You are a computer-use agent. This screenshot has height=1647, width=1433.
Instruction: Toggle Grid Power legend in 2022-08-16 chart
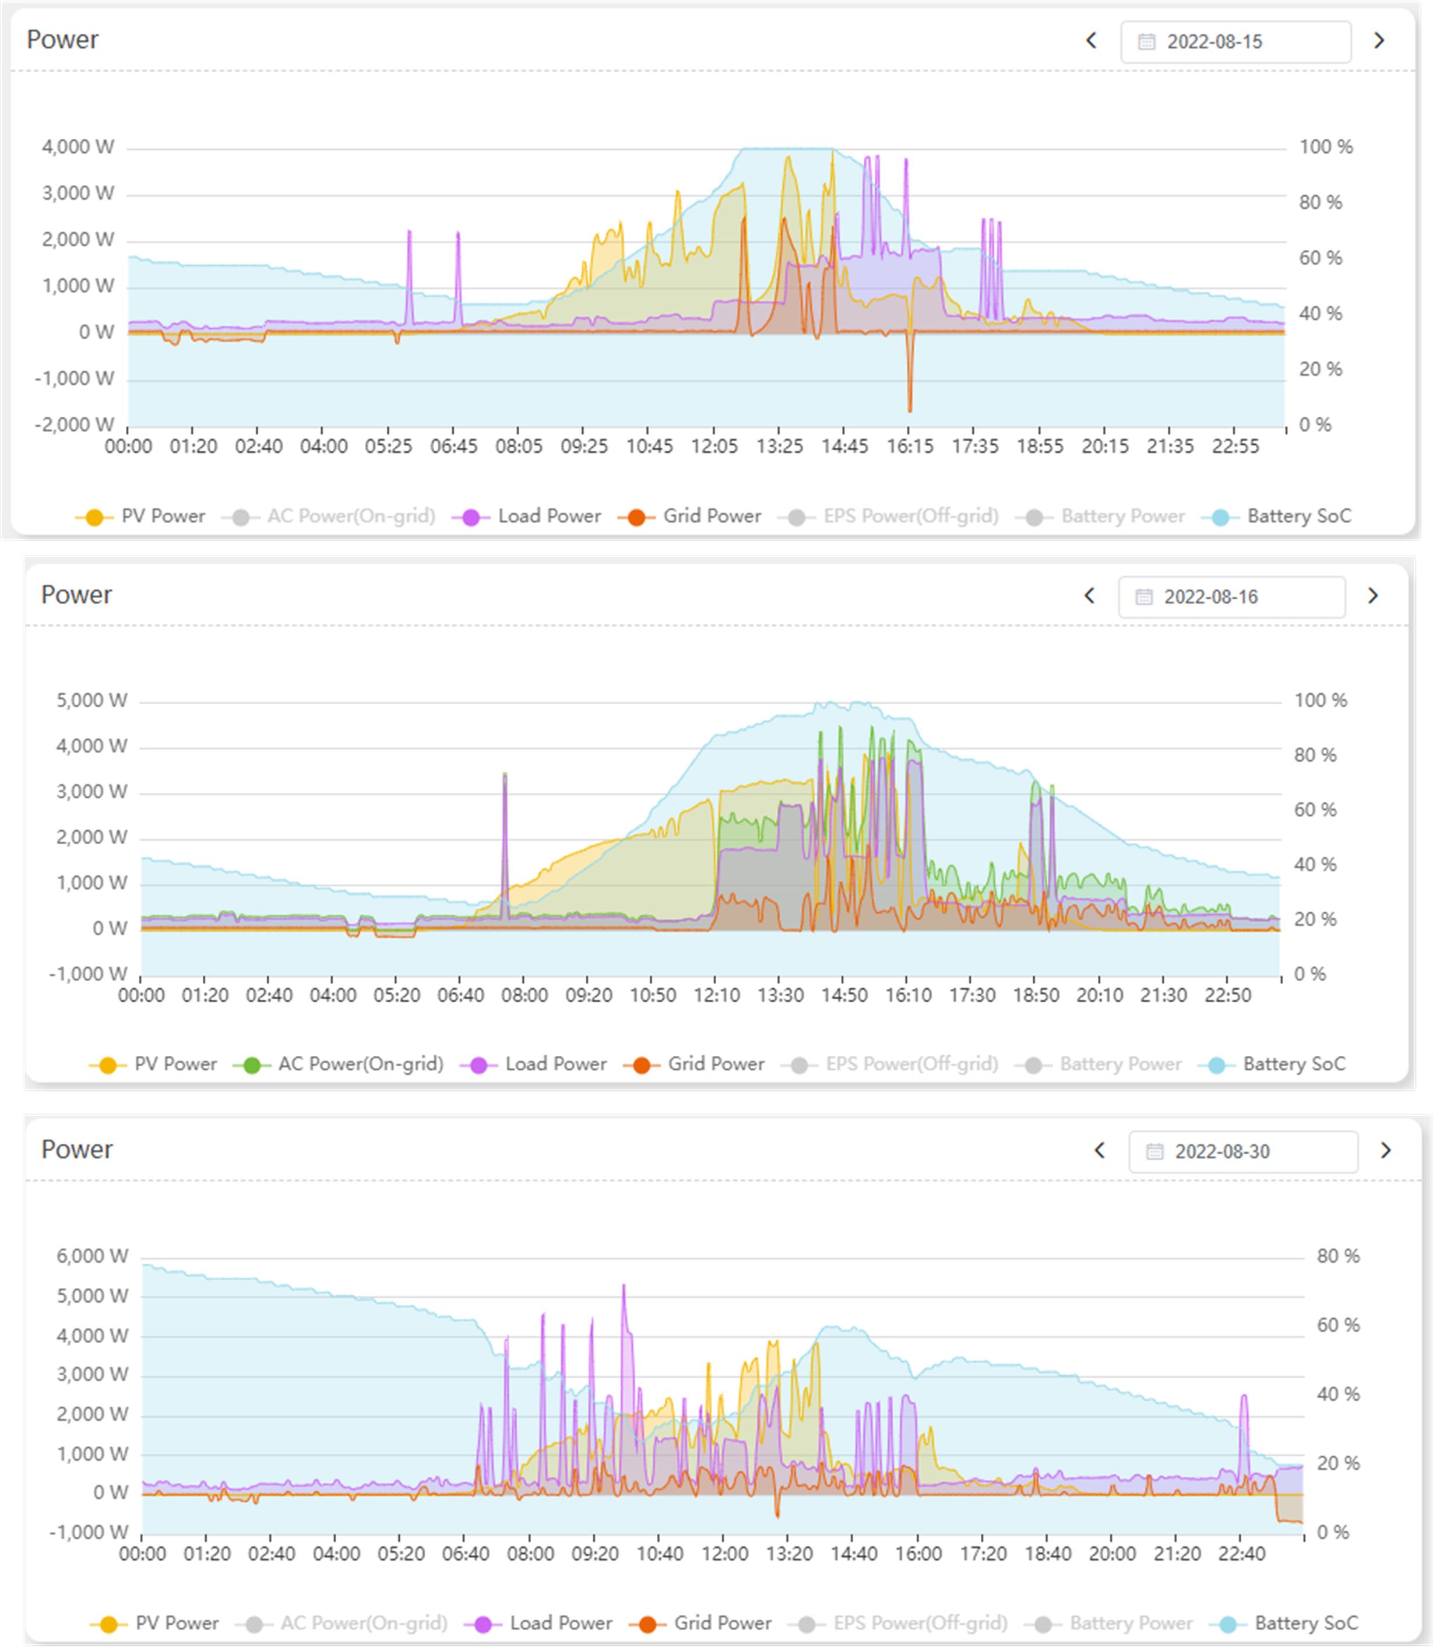click(x=716, y=1064)
